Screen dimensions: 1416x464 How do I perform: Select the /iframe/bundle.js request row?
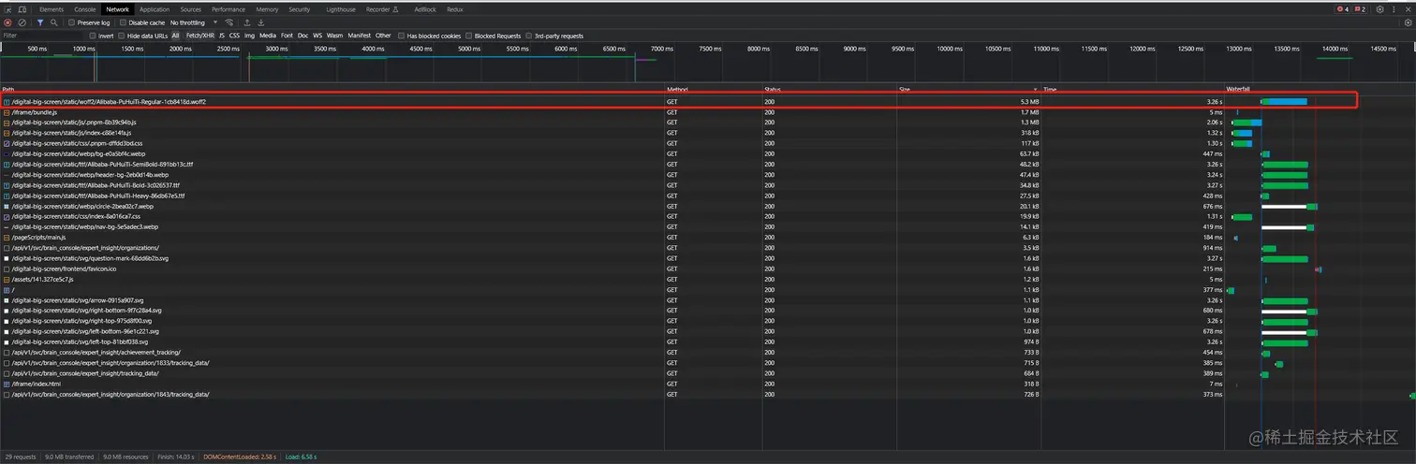[x=708, y=112]
